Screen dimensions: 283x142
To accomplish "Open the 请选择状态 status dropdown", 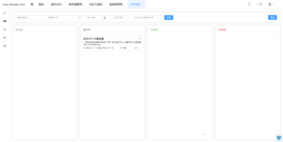I will (30, 18).
